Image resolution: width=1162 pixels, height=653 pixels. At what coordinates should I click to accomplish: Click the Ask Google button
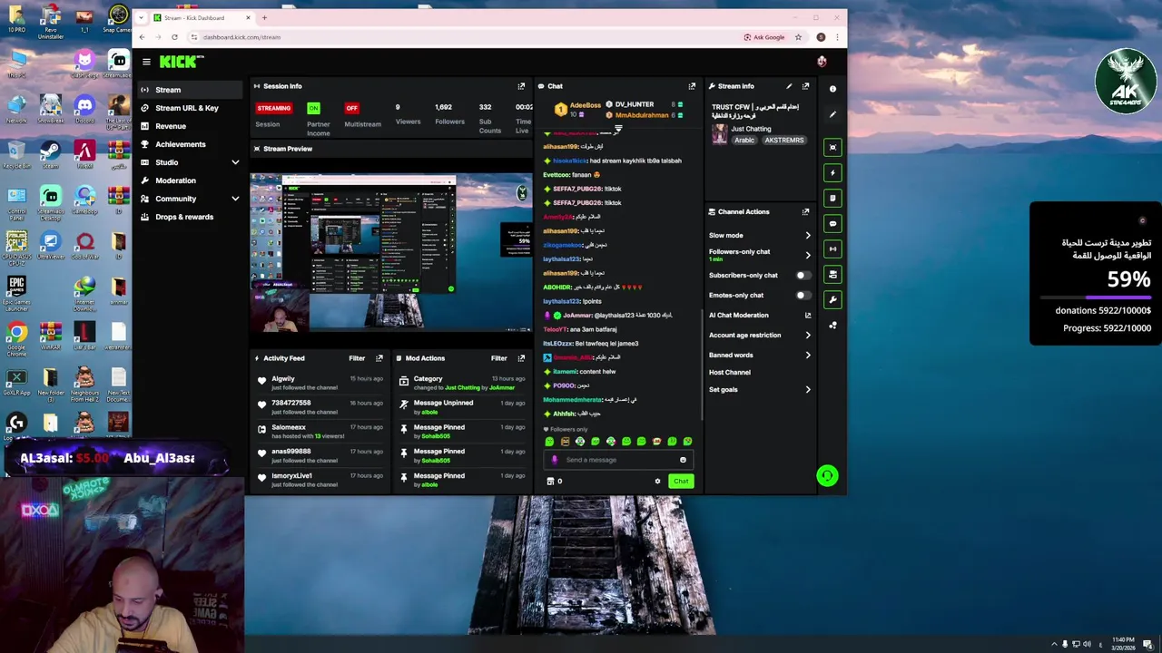[763, 37]
